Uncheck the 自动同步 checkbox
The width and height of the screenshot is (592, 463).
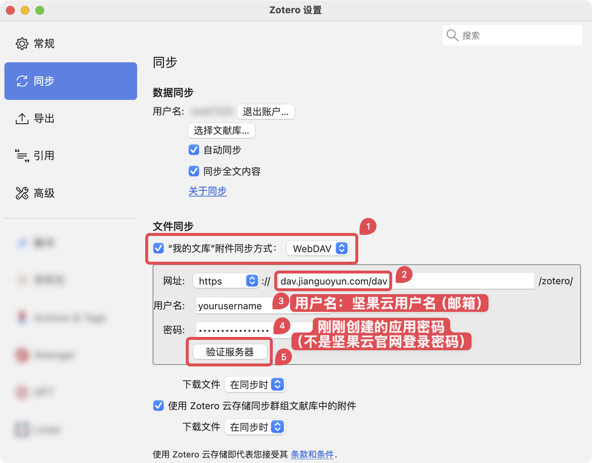click(194, 150)
